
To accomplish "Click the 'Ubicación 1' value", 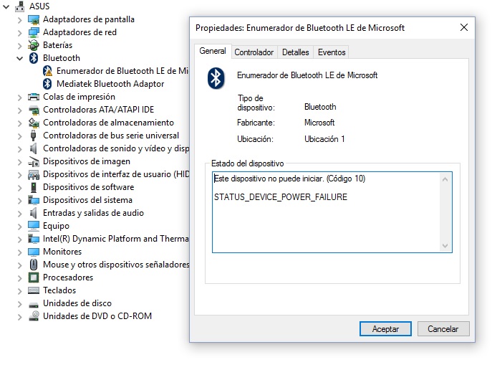I will pyautogui.click(x=324, y=139).
